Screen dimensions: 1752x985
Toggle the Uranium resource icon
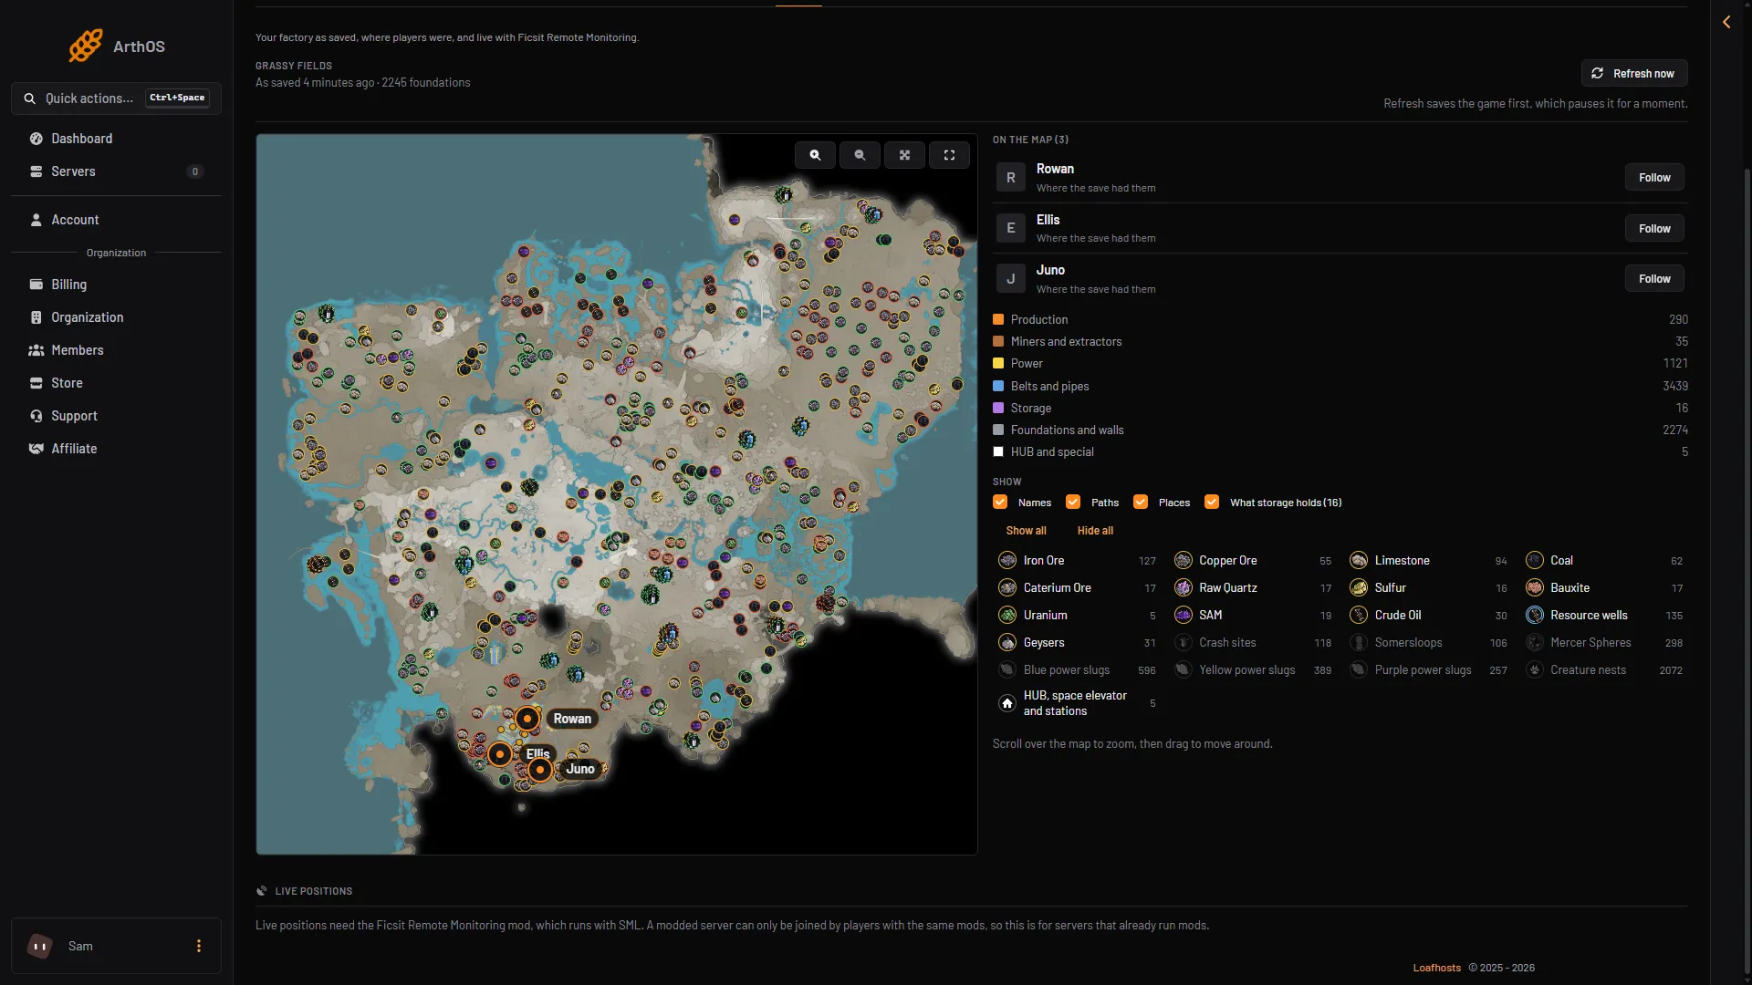point(1007,616)
